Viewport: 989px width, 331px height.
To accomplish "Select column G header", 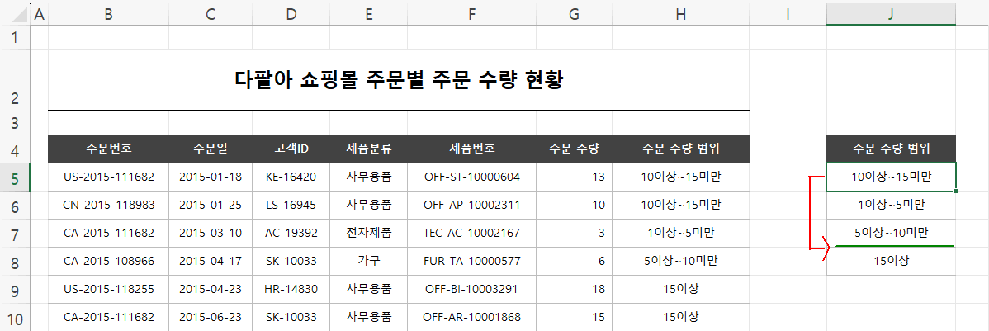I will click(574, 15).
